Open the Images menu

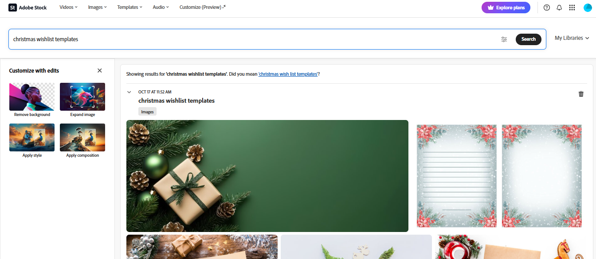(98, 7)
